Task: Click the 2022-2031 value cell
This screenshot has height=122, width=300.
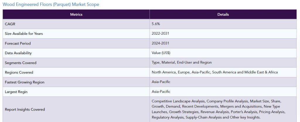Action: (223, 34)
